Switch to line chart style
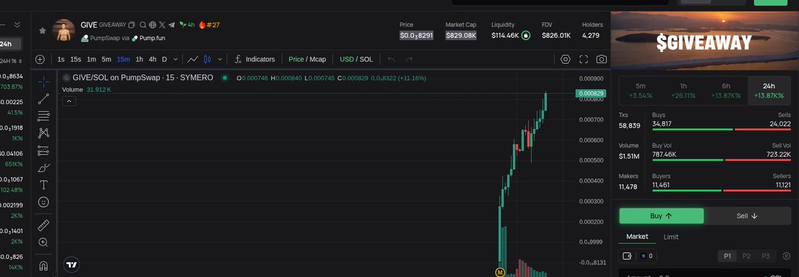Viewport: 799px width, 277px height. (192, 59)
